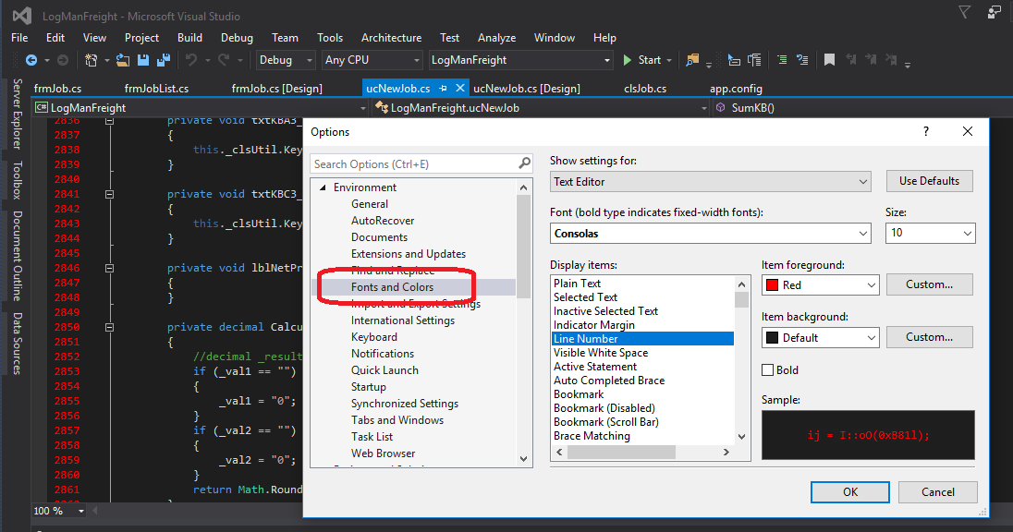Collapse the code block at line 2850
Image resolution: width=1013 pixels, height=532 pixels.
pos(109,327)
